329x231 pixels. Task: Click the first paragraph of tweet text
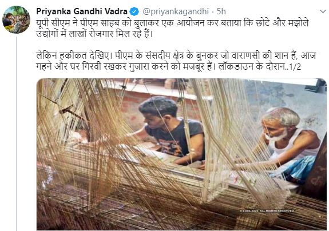pyautogui.click(x=172, y=28)
